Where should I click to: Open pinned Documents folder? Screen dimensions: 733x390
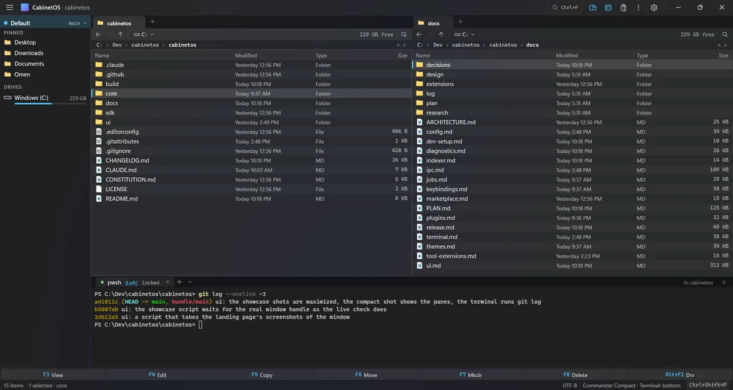[x=29, y=64]
